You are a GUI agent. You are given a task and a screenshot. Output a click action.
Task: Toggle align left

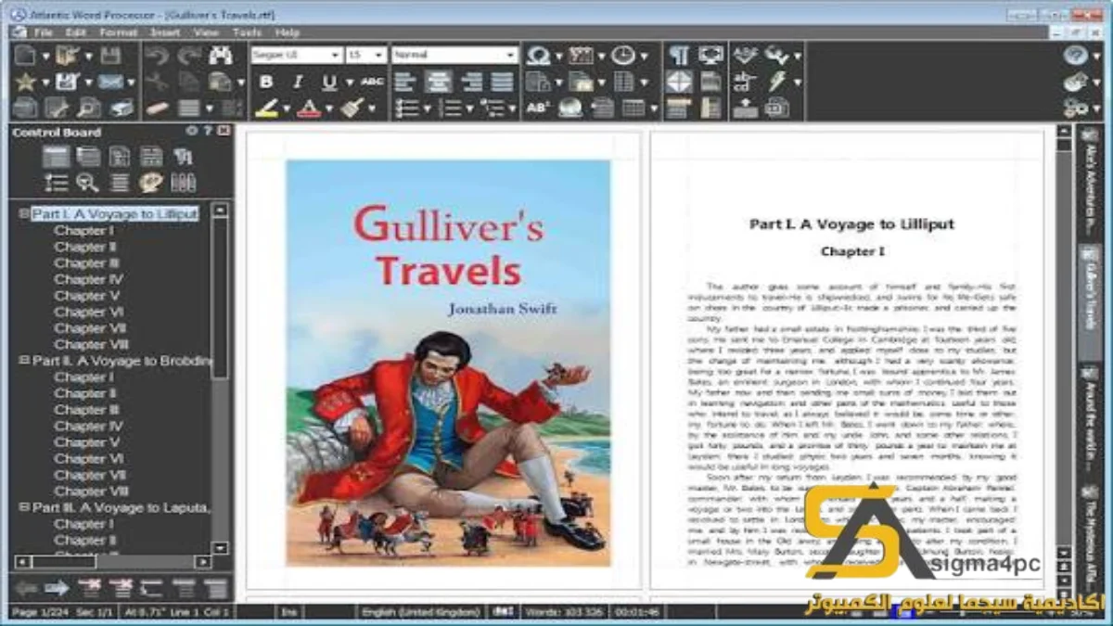[405, 82]
